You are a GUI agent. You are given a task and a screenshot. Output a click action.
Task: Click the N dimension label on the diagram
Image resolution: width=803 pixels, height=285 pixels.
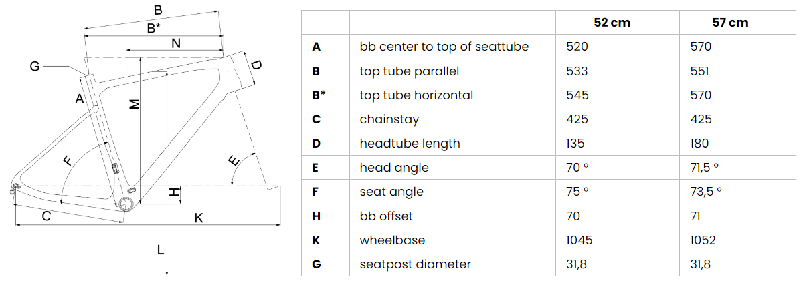(x=175, y=43)
